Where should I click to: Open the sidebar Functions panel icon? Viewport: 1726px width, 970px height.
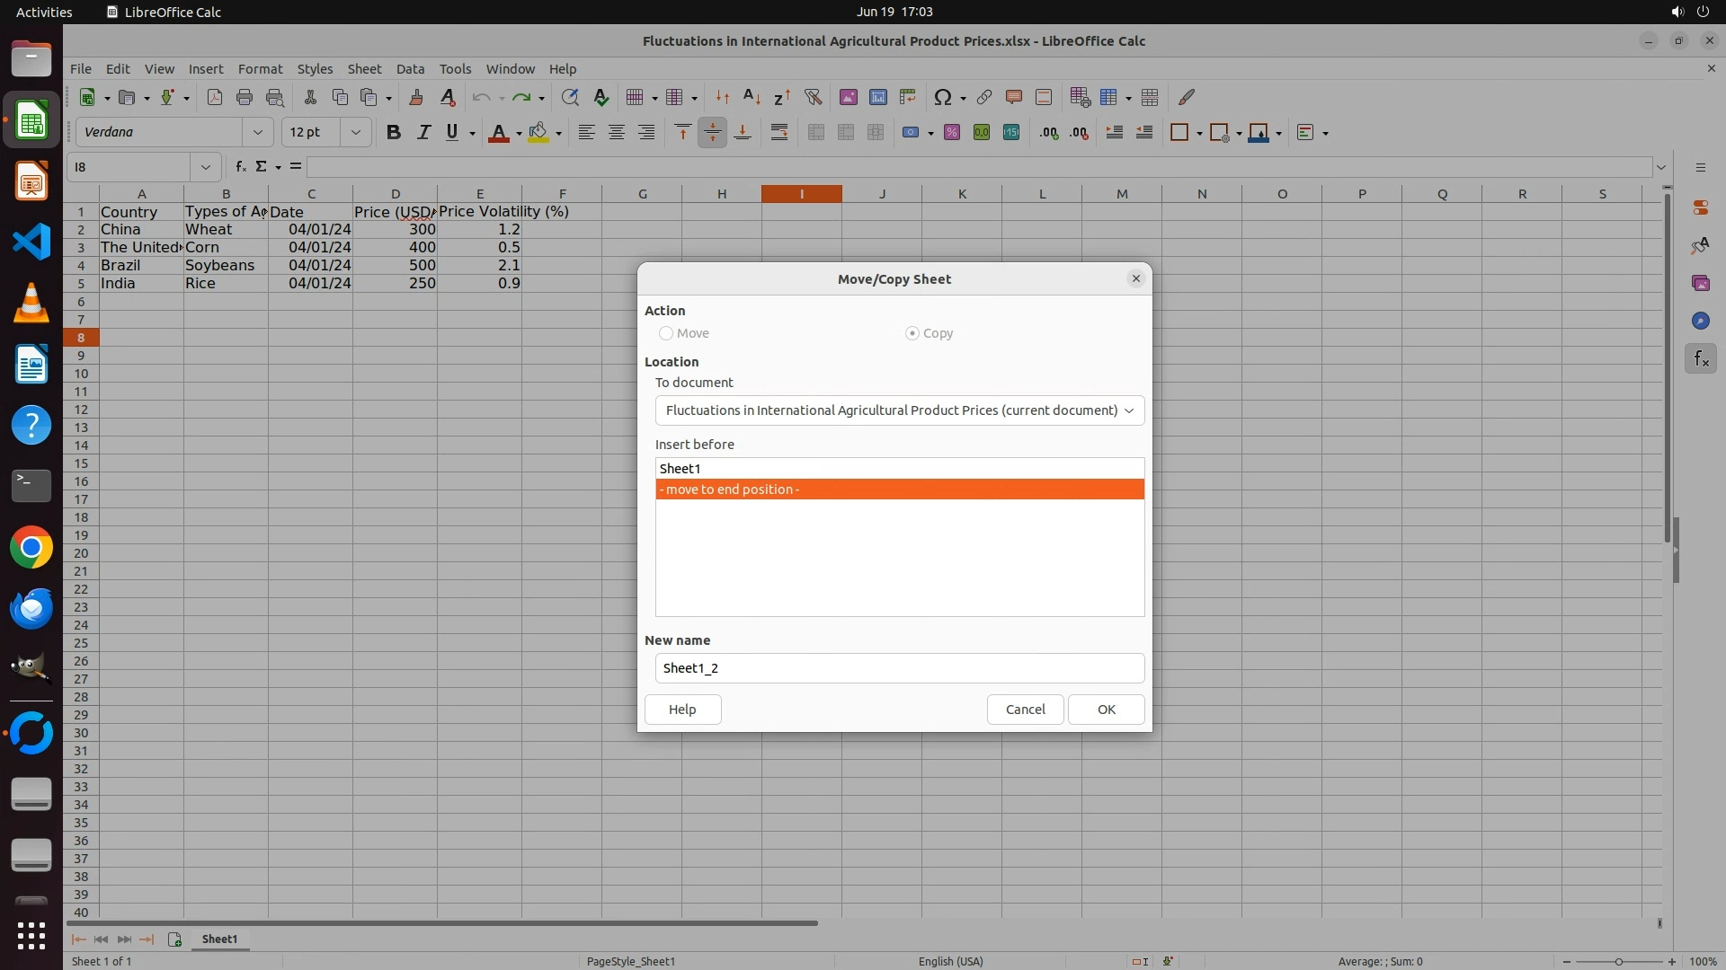pyautogui.click(x=1700, y=359)
